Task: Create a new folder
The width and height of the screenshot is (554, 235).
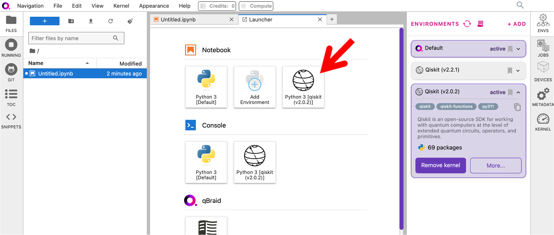Action: (x=71, y=21)
